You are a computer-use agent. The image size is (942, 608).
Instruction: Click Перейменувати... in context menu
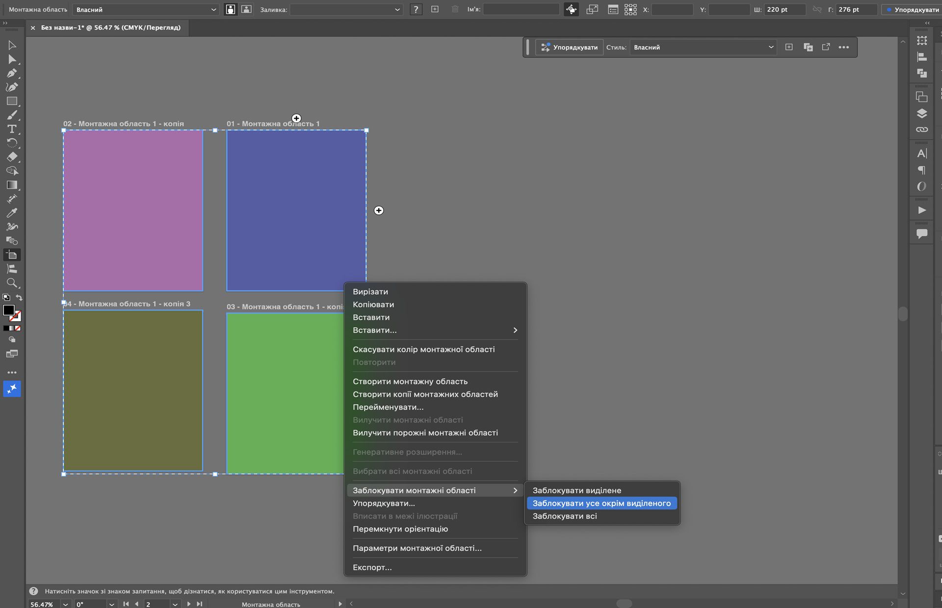pyautogui.click(x=388, y=407)
